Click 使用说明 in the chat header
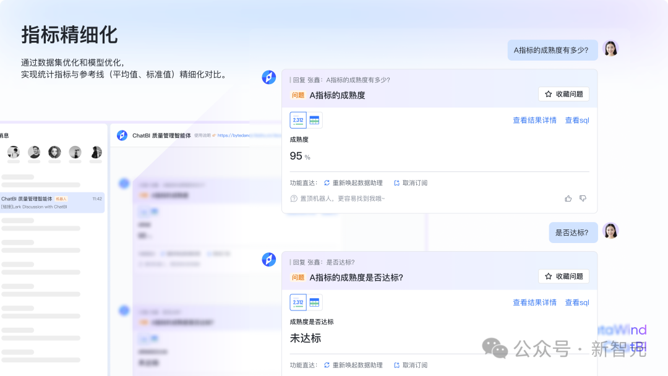Screen dimensions: 668x376 pyautogui.click(x=202, y=135)
